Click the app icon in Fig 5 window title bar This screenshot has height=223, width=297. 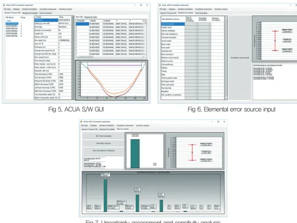pyautogui.click(x=4, y=5)
